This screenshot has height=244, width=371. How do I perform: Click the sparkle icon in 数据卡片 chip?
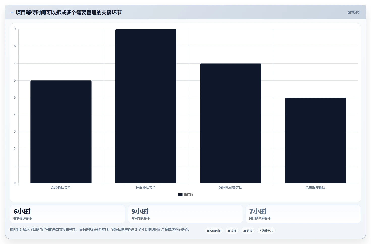[260, 231]
